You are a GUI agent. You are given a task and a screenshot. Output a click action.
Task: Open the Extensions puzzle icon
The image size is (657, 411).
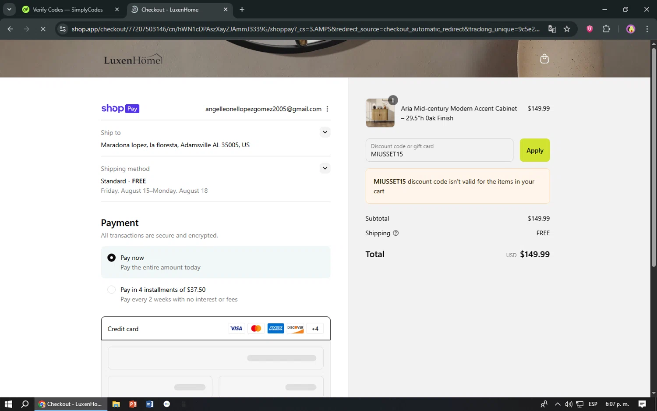click(x=606, y=29)
